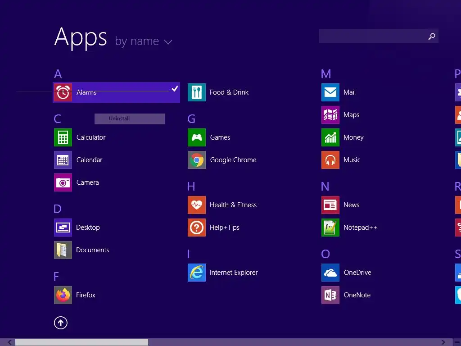Open the OneDrive icon
This screenshot has width=461, height=346.
click(330, 273)
